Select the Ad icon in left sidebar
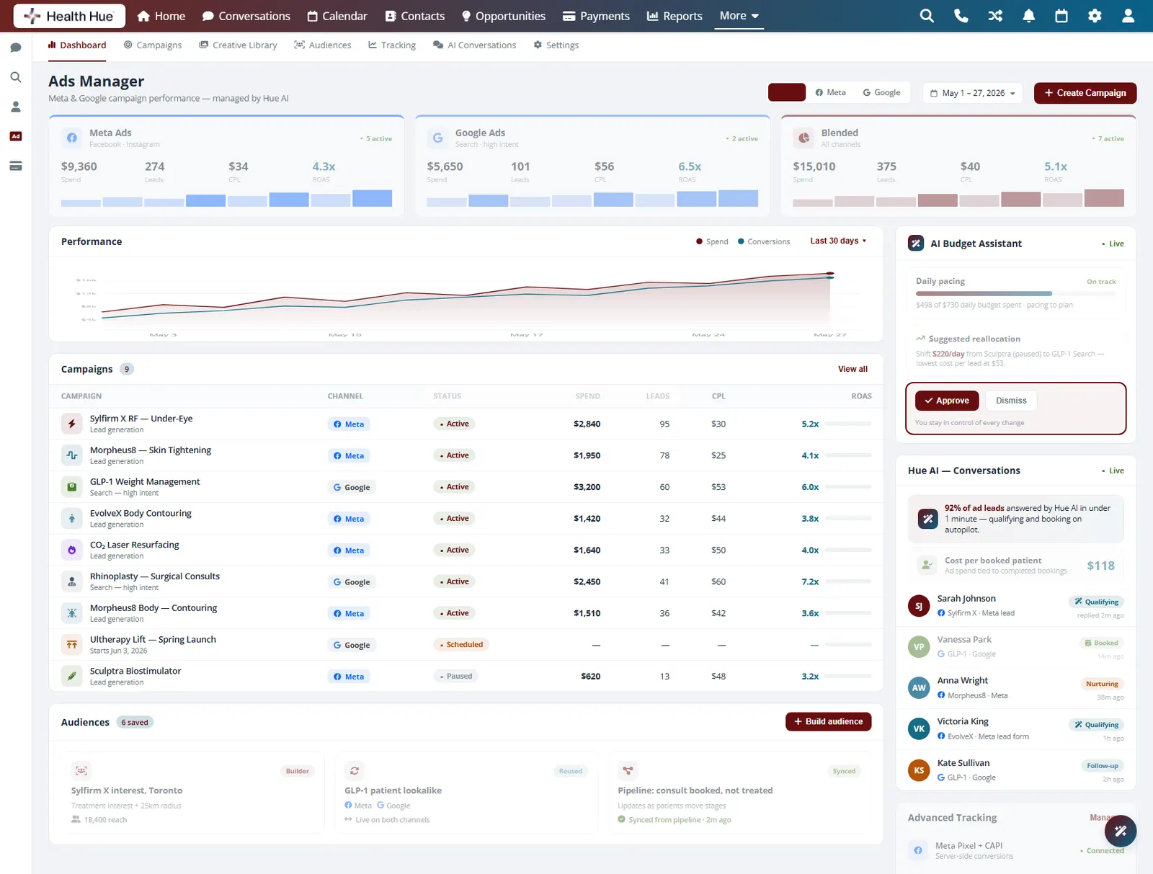Viewport: 1153px width, 874px height. point(16,136)
